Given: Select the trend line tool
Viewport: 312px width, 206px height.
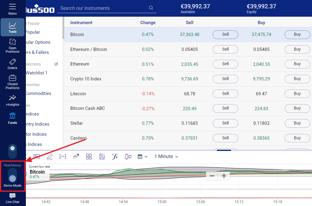Looking at the screenshot, I should pyautogui.click(x=76, y=156).
